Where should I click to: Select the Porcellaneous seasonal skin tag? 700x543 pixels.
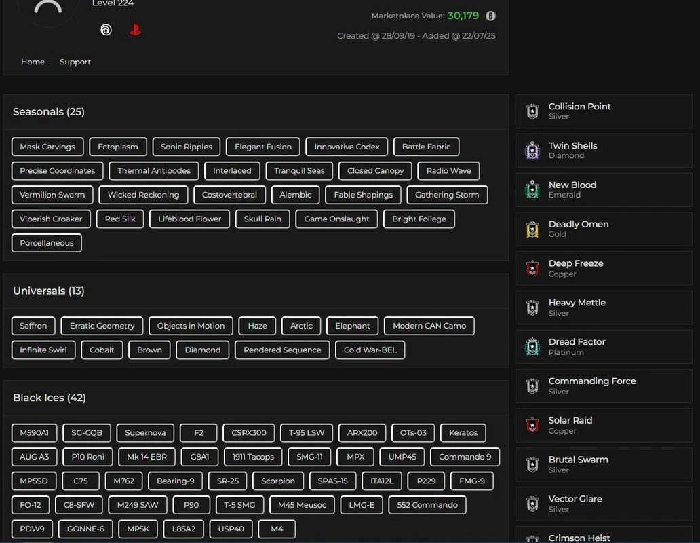47,243
